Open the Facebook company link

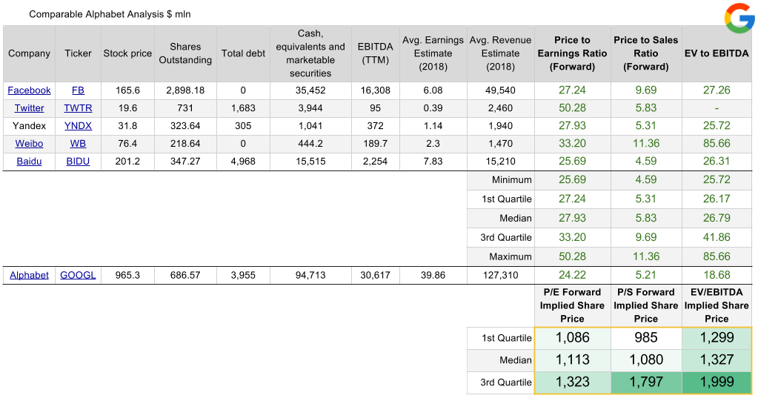[29, 90]
